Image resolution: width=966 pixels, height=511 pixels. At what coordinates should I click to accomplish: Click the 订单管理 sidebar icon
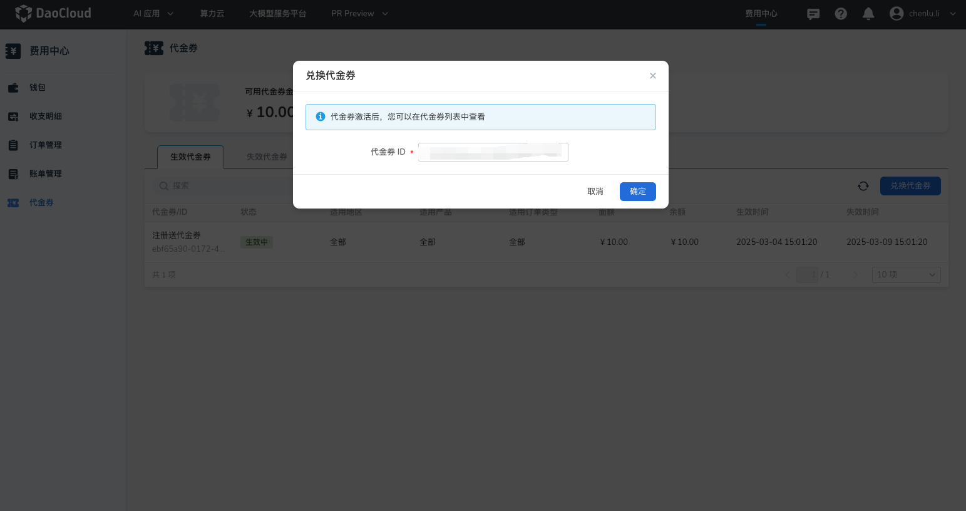click(x=14, y=145)
